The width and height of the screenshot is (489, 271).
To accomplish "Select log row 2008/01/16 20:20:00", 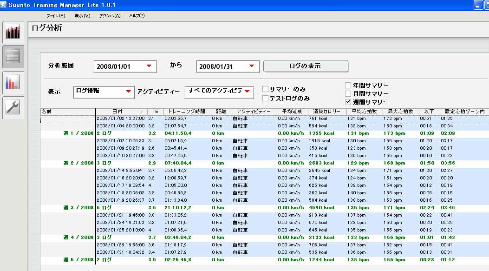I will click(264, 178).
